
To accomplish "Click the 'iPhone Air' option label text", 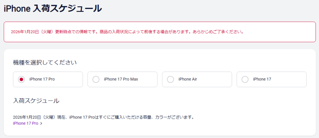I will (x=188, y=79).
